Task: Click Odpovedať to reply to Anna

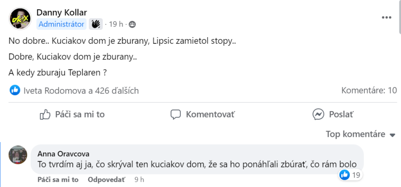Action: pyautogui.click(x=107, y=180)
